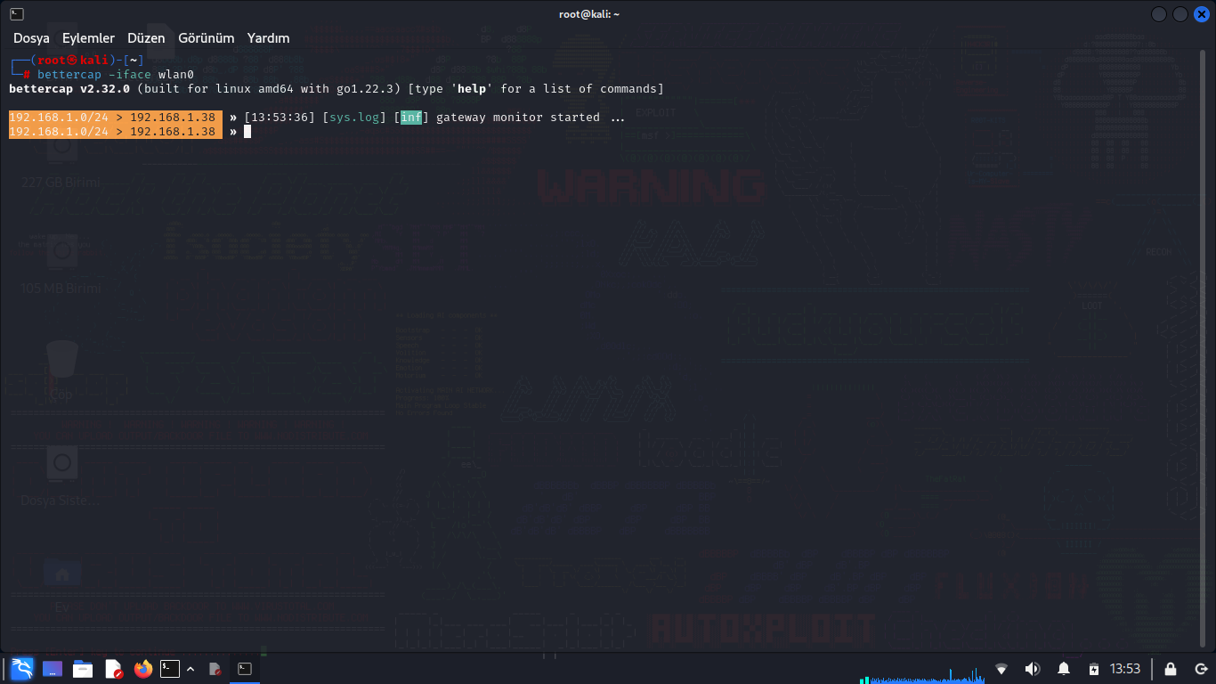
Task: Click the terminal window menu icon in title bar
Action: click(x=17, y=13)
